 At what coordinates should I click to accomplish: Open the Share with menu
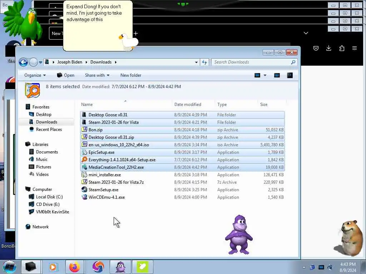coord(97,75)
